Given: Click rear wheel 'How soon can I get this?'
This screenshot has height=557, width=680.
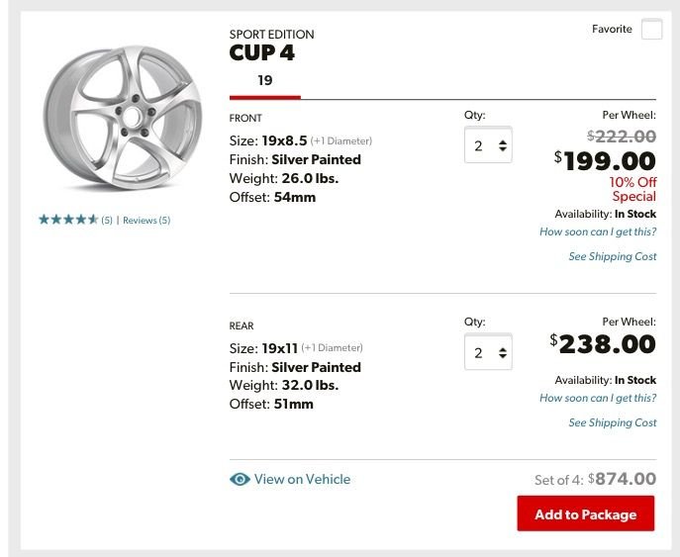Looking at the screenshot, I should 597,398.
